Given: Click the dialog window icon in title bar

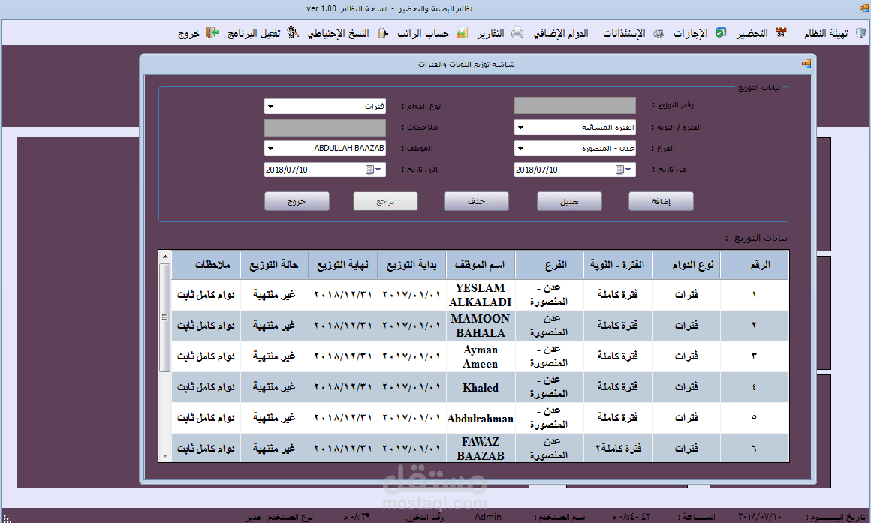Looking at the screenshot, I should tap(806, 64).
